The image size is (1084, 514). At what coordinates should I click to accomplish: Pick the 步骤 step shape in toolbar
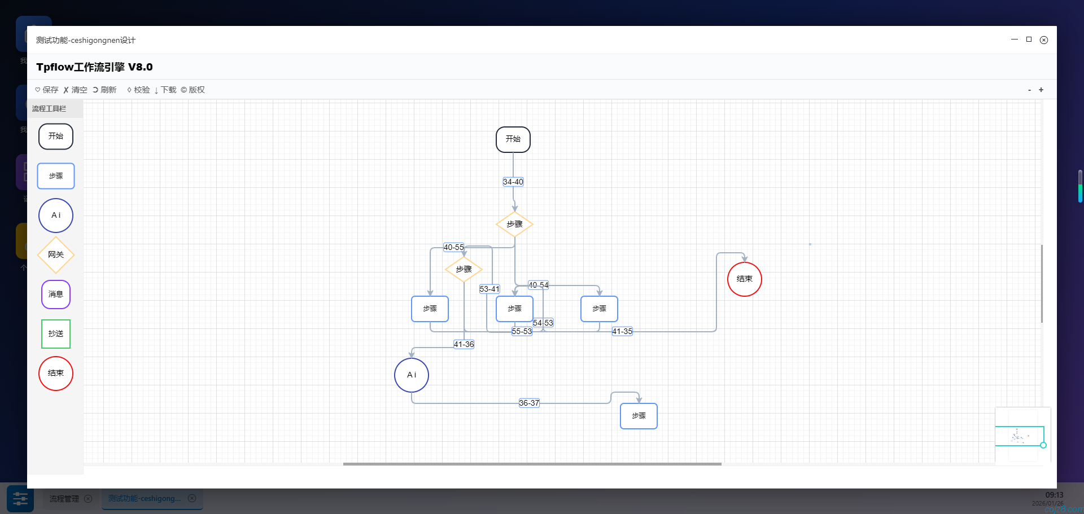[56, 176]
